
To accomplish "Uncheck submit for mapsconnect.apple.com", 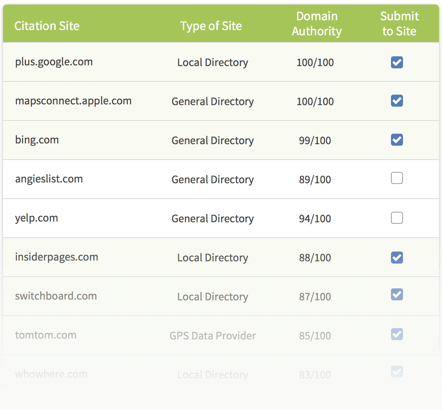I will click(x=397, y=101).
